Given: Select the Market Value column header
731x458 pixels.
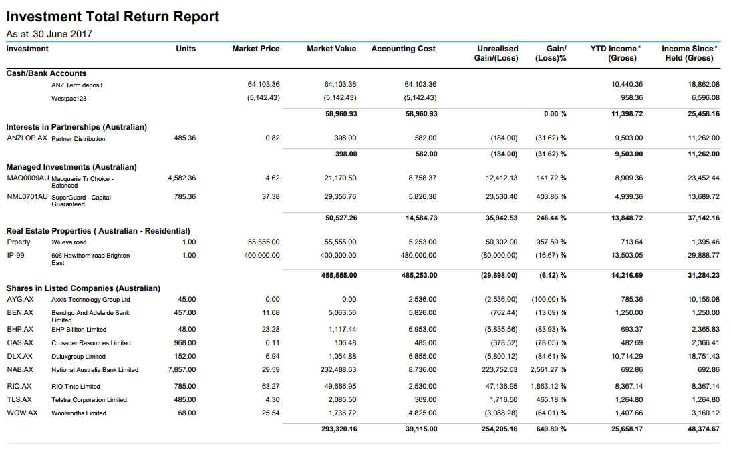Looking at the screenshot, I should pos(331,49).
